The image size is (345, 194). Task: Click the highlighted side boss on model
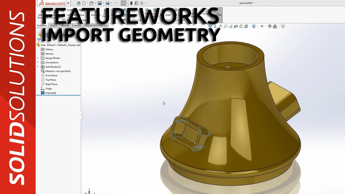(x=189, y=133)
